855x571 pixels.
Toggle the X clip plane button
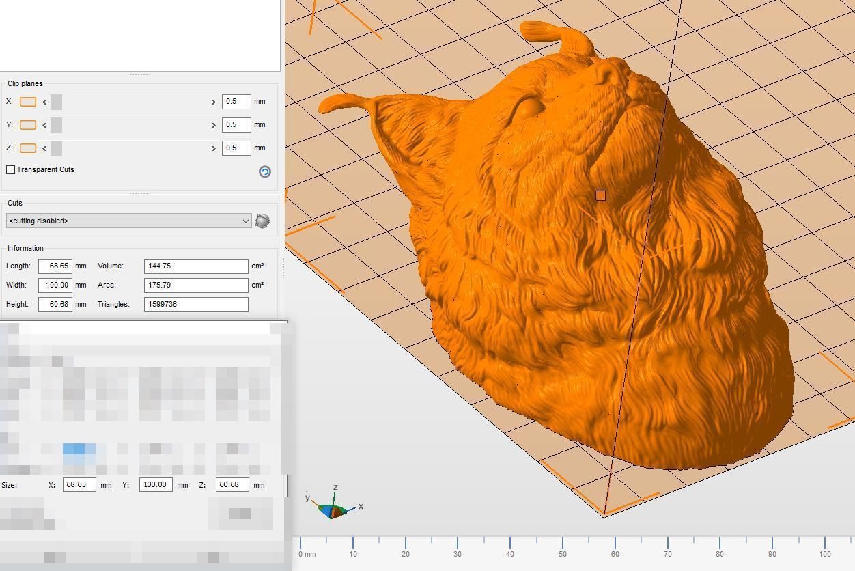[x=28, y=102]
